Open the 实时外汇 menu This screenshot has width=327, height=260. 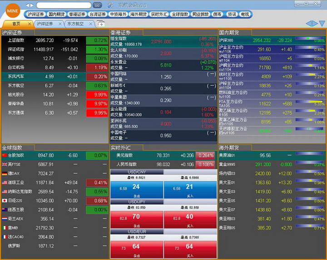click(159, 15)
